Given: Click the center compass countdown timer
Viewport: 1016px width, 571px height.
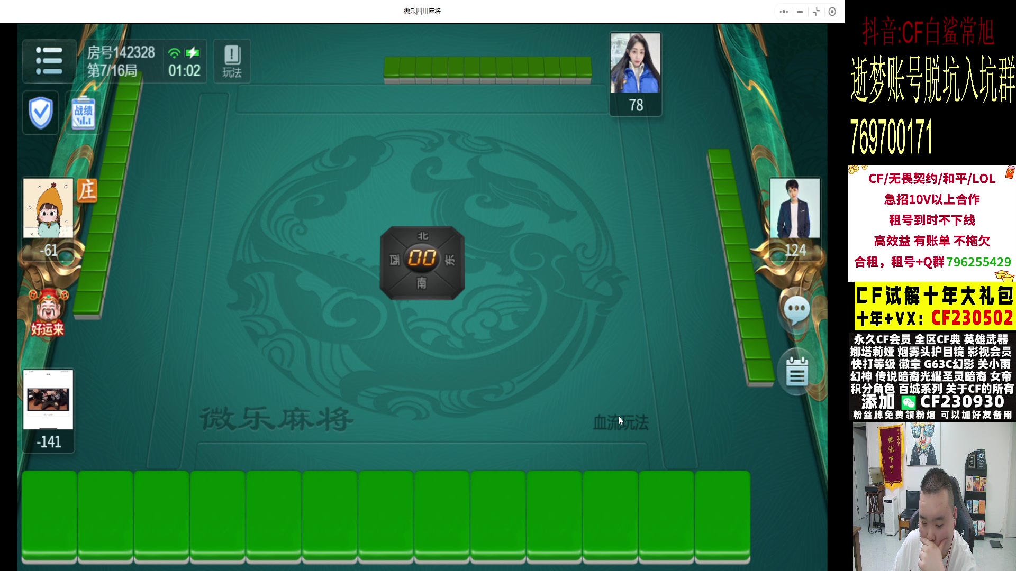Looking at the screenshot, I should coord(422,259).
